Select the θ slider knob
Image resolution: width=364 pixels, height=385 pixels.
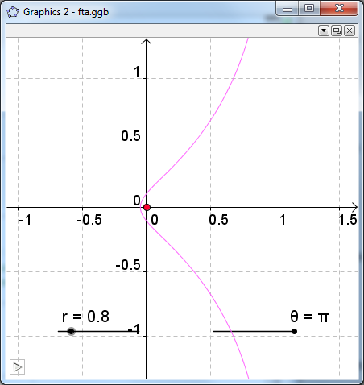pyautogui.click(x=294, y=331)
